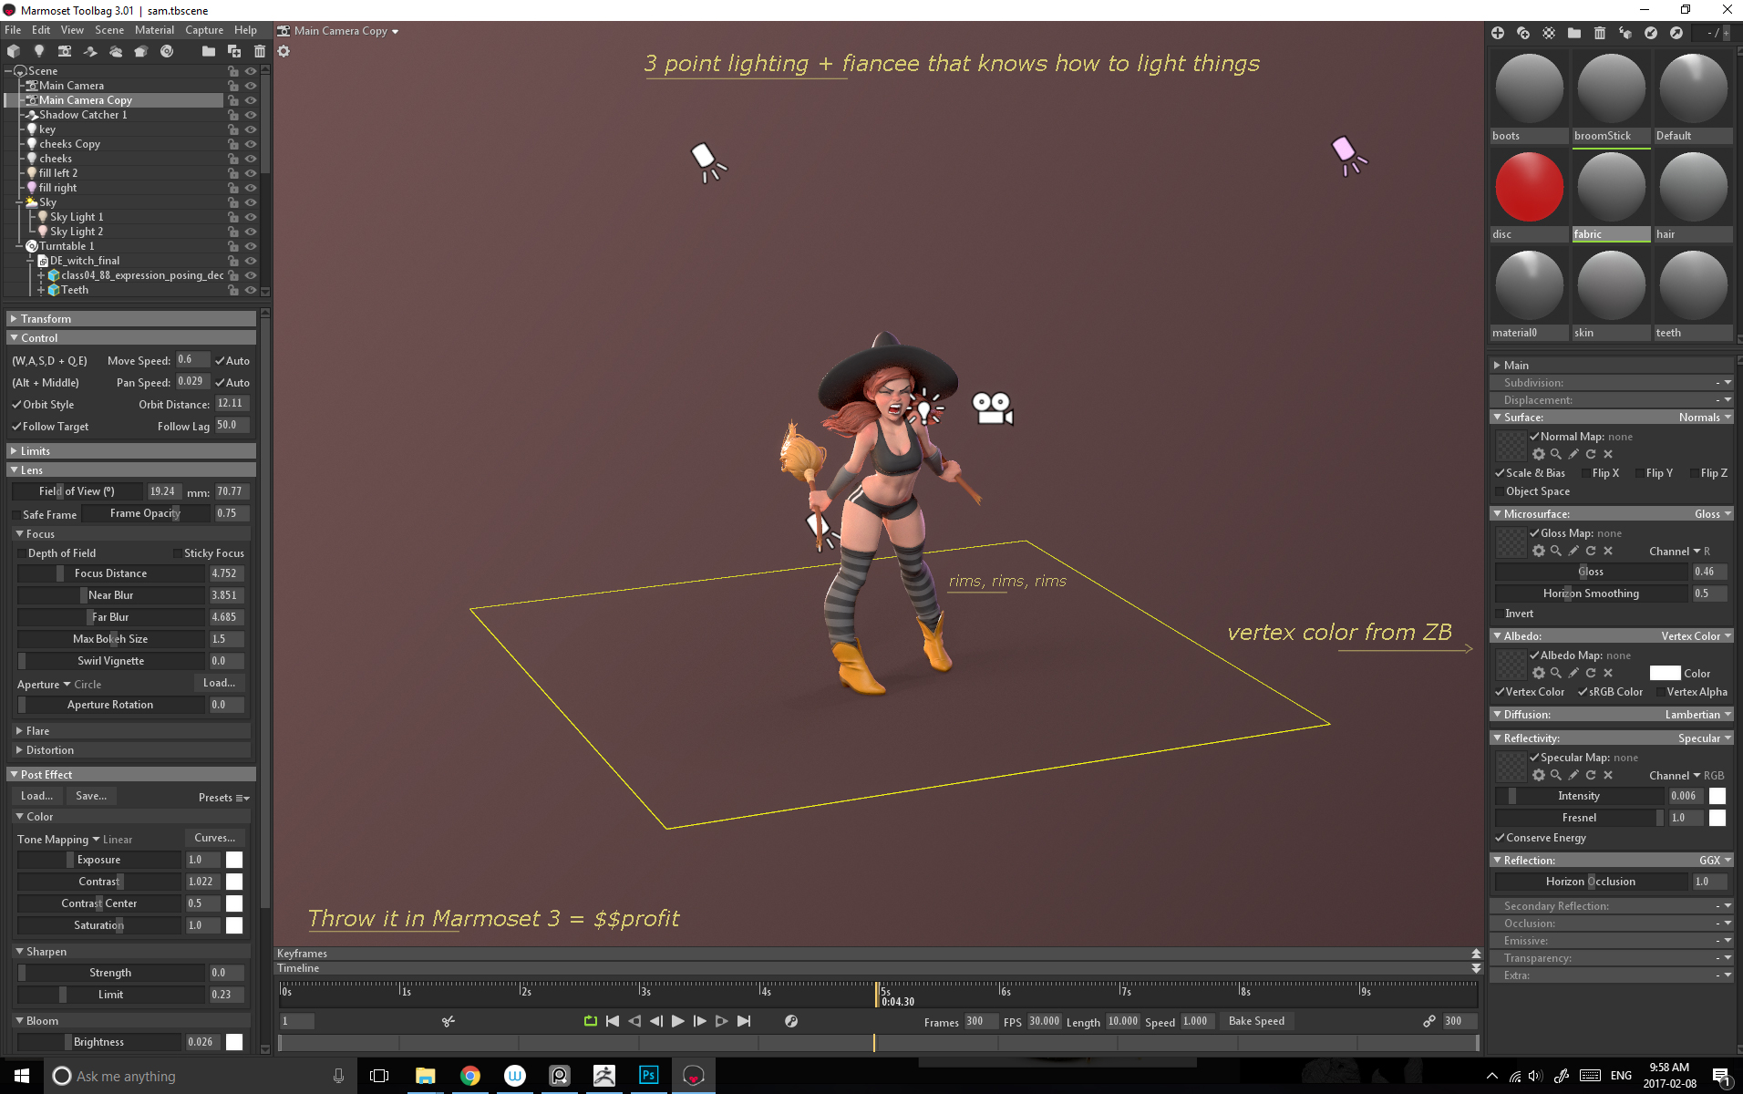Click the Normal Map settings gear icon
The width and height of the screenshot is (1743, 1094).
(x=1539, y=454)
